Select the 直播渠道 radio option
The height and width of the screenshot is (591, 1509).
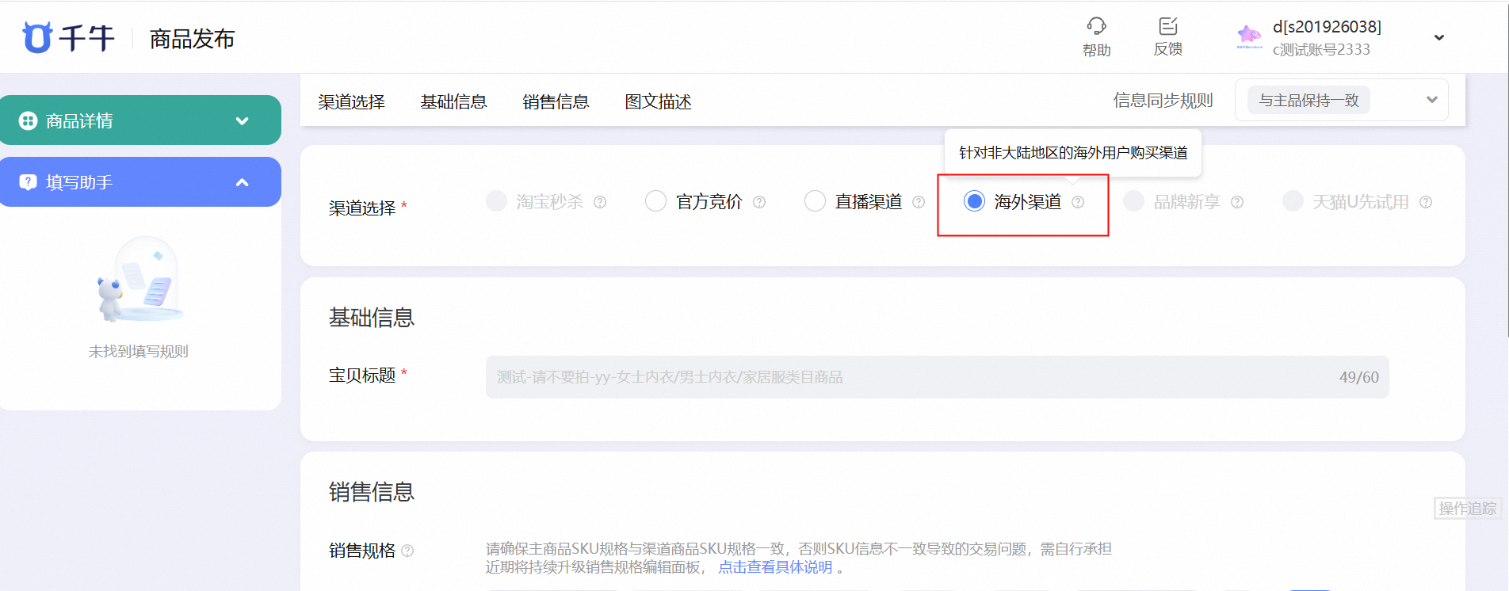[815, 201]
